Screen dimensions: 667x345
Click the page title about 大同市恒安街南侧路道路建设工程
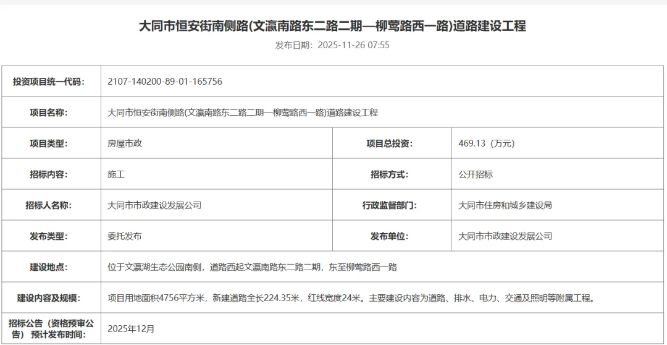(x=333, y=26)
